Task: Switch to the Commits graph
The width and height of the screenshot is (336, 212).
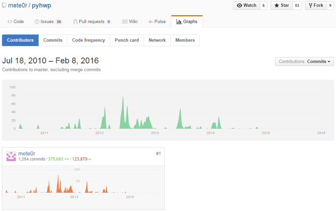Action: pos(53,40)
